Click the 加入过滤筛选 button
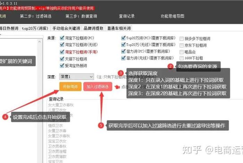 (x=98, y=87)
